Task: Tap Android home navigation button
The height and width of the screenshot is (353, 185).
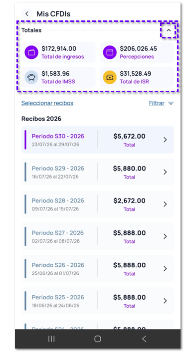Action: [x=98, y=339]
